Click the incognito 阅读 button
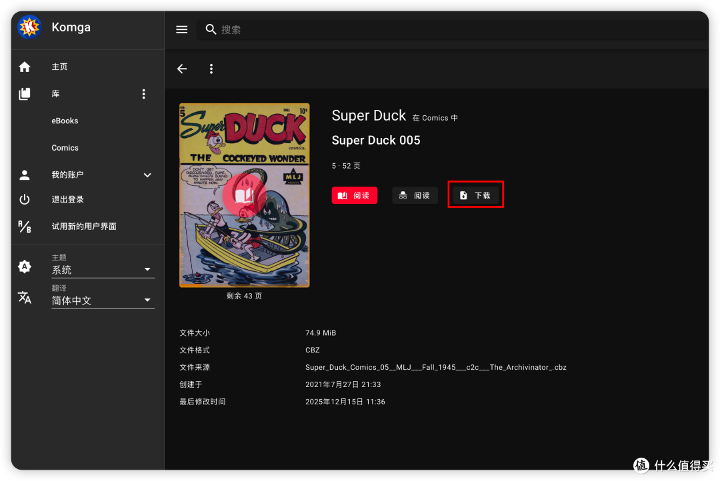The height and width of the screenshot is (481, 720). pos(415,195)
